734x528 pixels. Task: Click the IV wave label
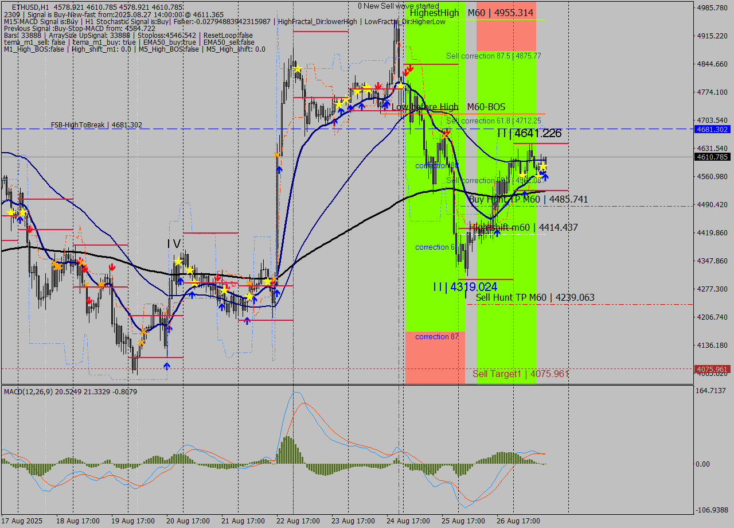pos(174,244)
